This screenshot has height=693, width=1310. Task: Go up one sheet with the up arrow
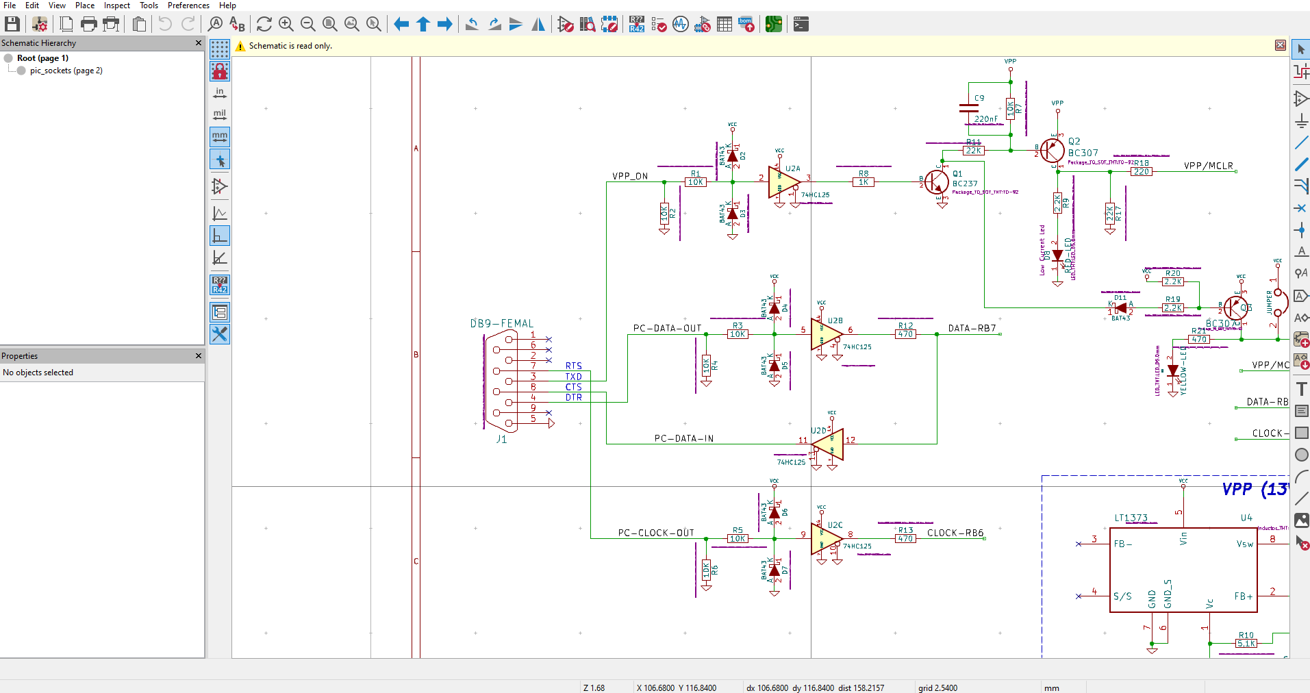(423, 25)
